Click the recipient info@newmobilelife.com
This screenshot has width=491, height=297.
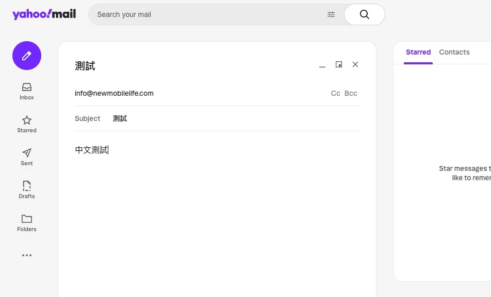pos(114,93)
